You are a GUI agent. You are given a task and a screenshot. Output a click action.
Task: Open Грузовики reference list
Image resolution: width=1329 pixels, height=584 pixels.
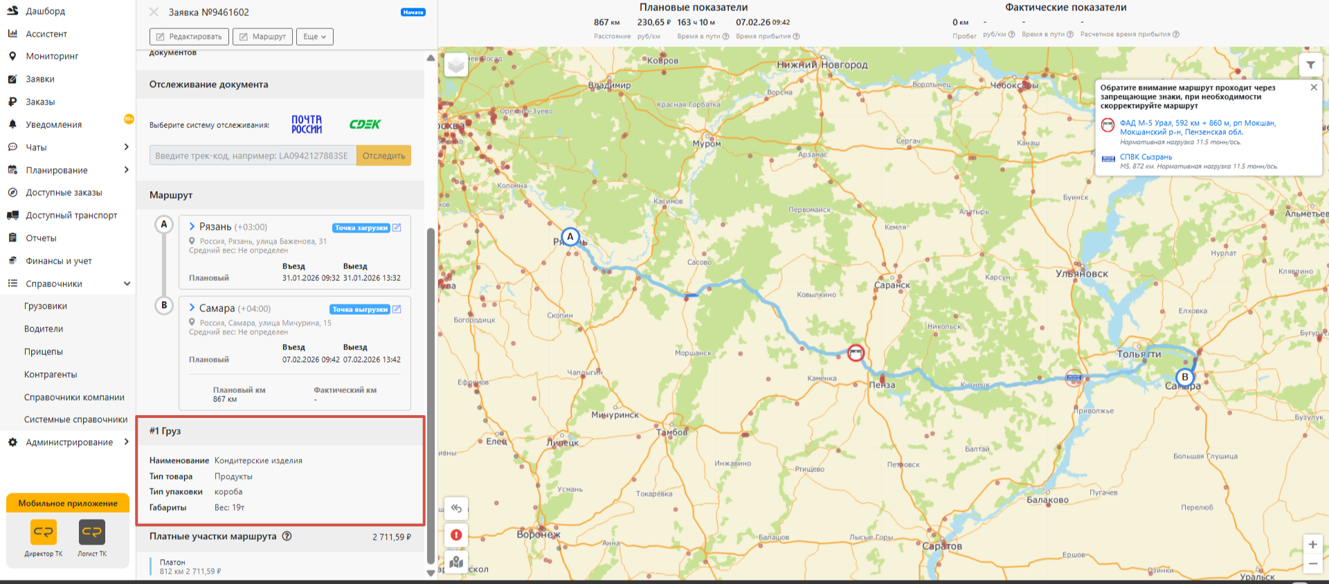click(46, 306)
